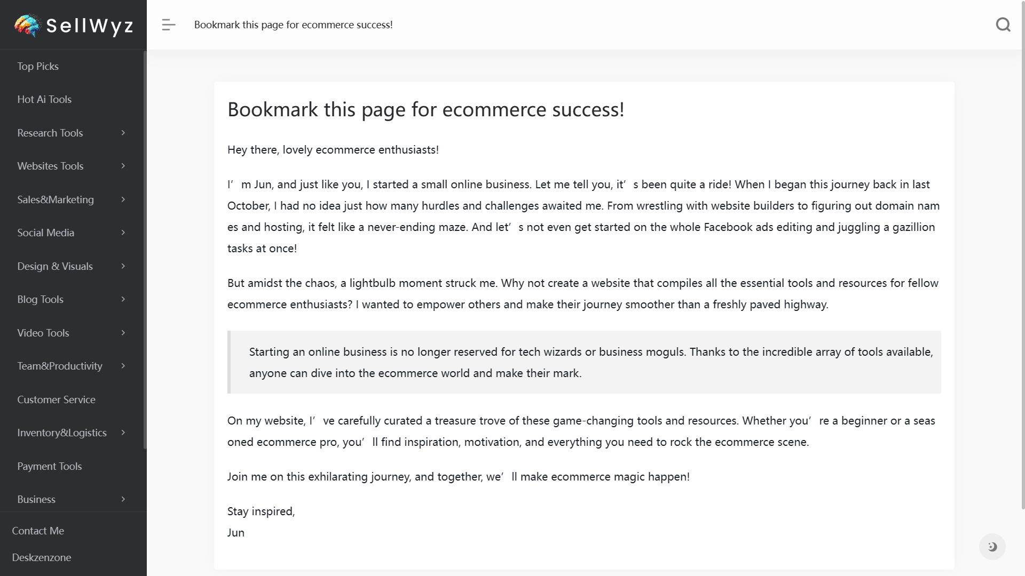Open the Deskzenzone link
Viewport: 1025px width, 576px height.
(x=41, y=557)
